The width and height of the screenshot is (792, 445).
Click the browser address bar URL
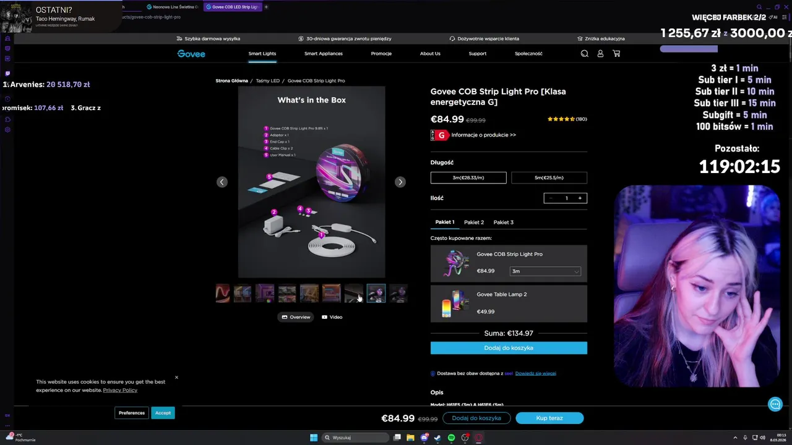(152, 17)
